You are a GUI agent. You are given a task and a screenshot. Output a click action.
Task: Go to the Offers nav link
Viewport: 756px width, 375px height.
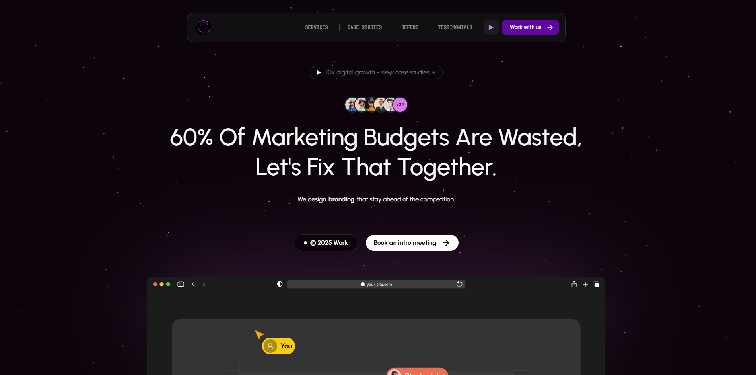410,27
